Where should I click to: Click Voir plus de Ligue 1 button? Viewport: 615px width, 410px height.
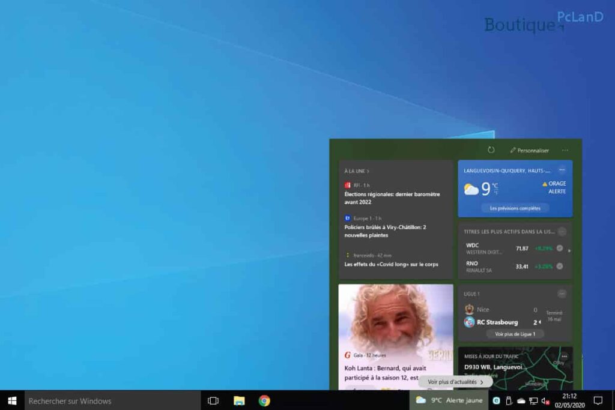tap(515, 334)
